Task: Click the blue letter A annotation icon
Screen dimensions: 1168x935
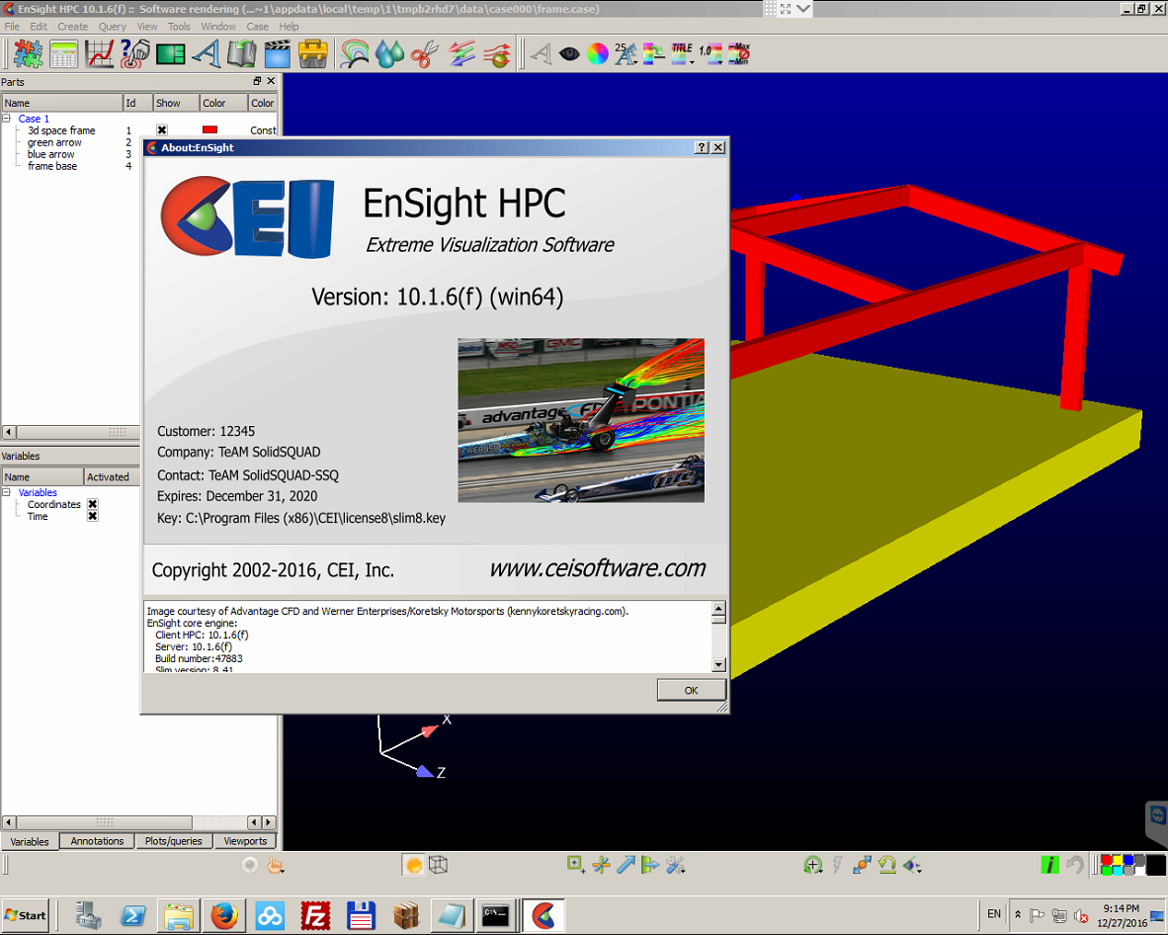Action: (207, 54)
